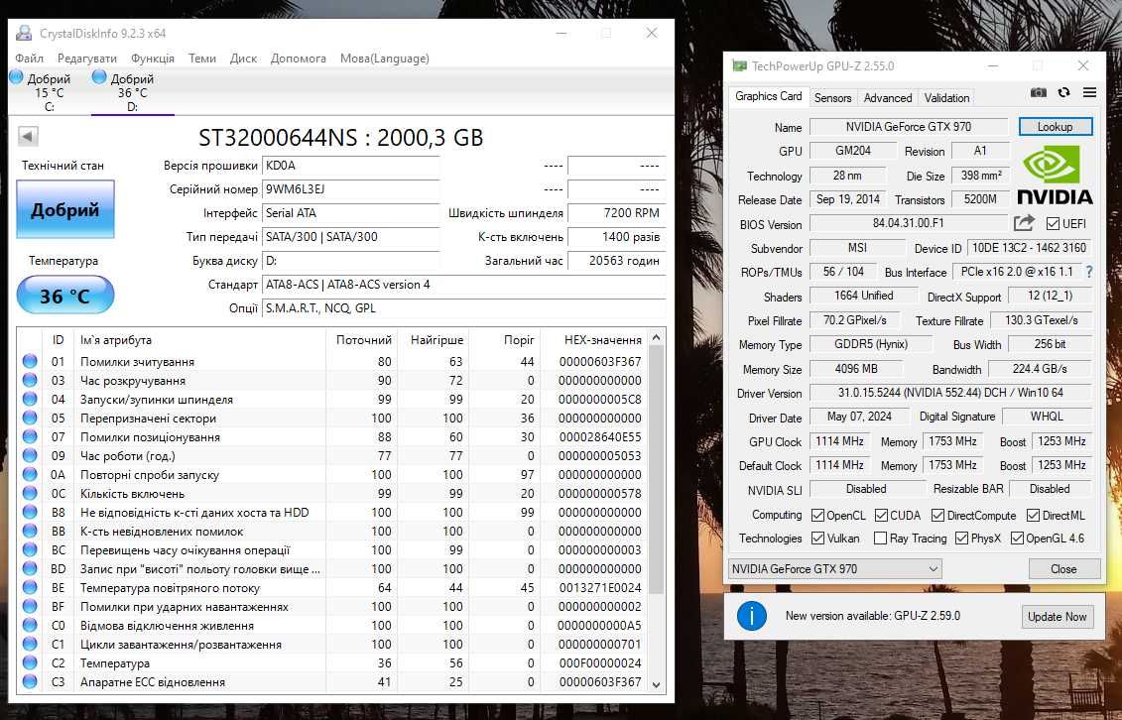The image size is (1122, 720).
Task: Click the Lookup button
Action: [1056, 127]
